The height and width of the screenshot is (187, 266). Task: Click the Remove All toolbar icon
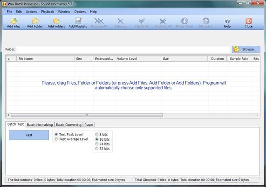99,23
